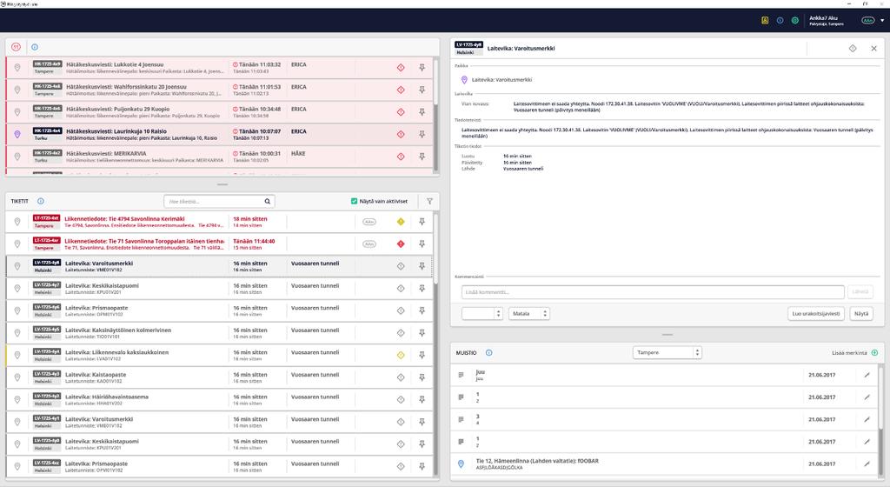Click yellow priority diamond of Tie 4794 ticket

coord(401,222)
